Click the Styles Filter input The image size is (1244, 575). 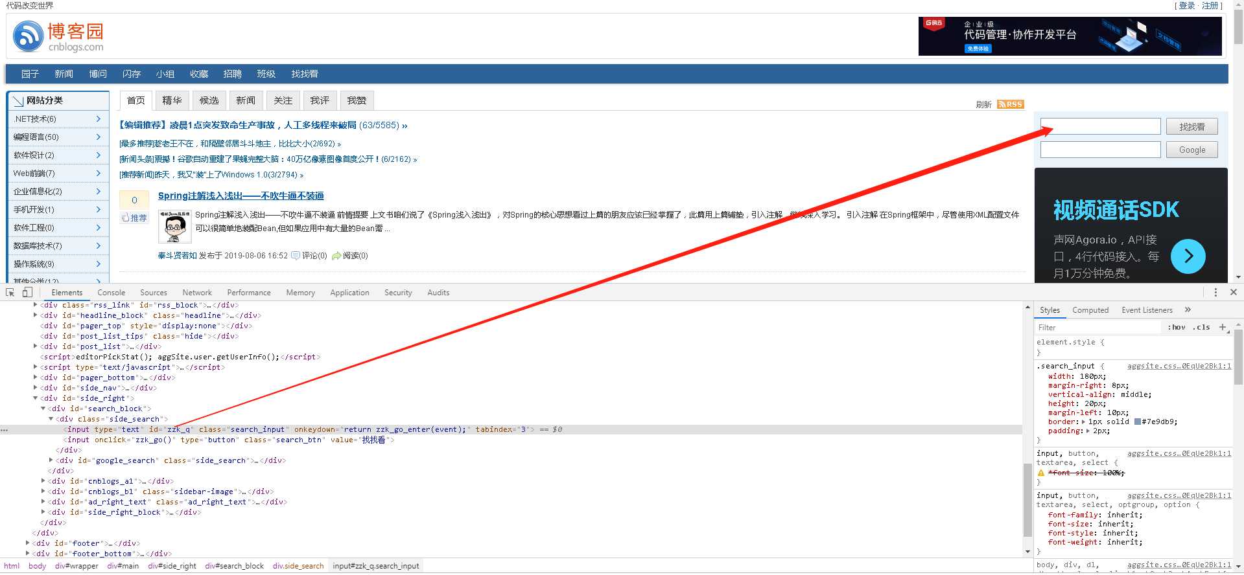(1098, 328)
